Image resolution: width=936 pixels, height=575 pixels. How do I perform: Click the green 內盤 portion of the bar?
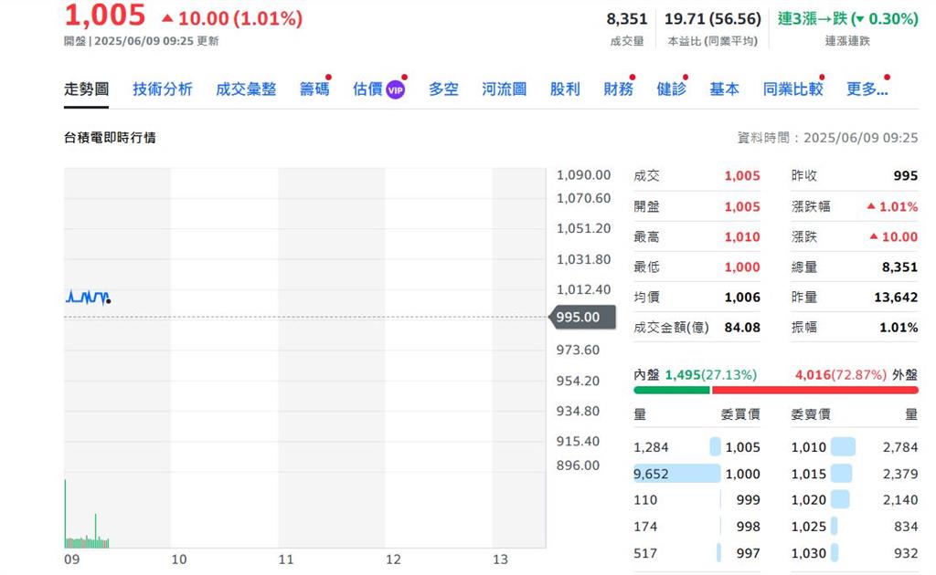[672, 391]
